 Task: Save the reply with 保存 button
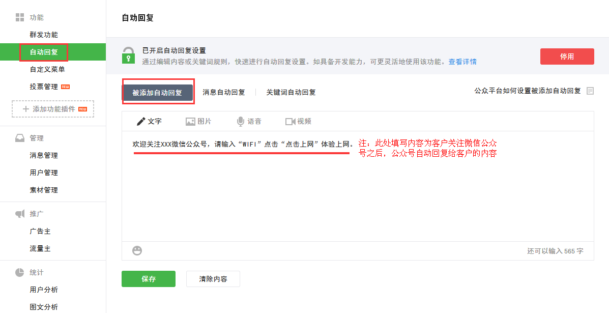click(x=148, y=279)
